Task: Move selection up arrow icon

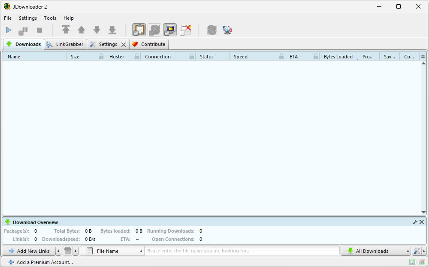Action: (81, 30)
